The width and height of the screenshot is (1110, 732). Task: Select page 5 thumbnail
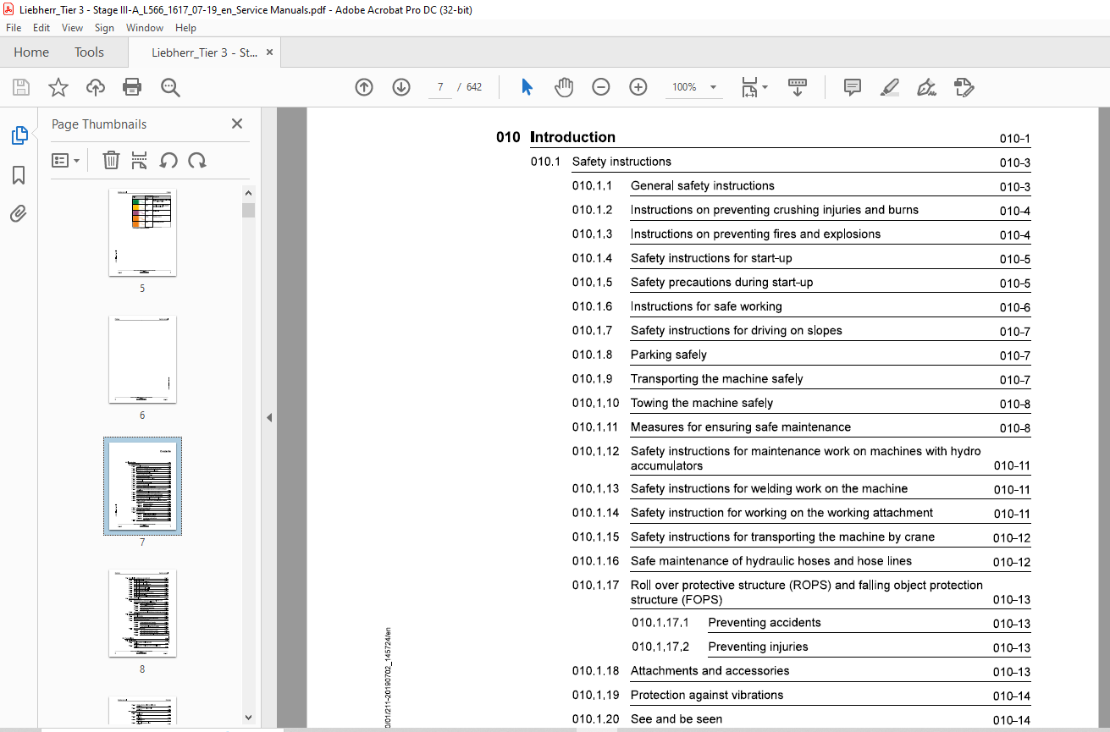tap(142, 232)
